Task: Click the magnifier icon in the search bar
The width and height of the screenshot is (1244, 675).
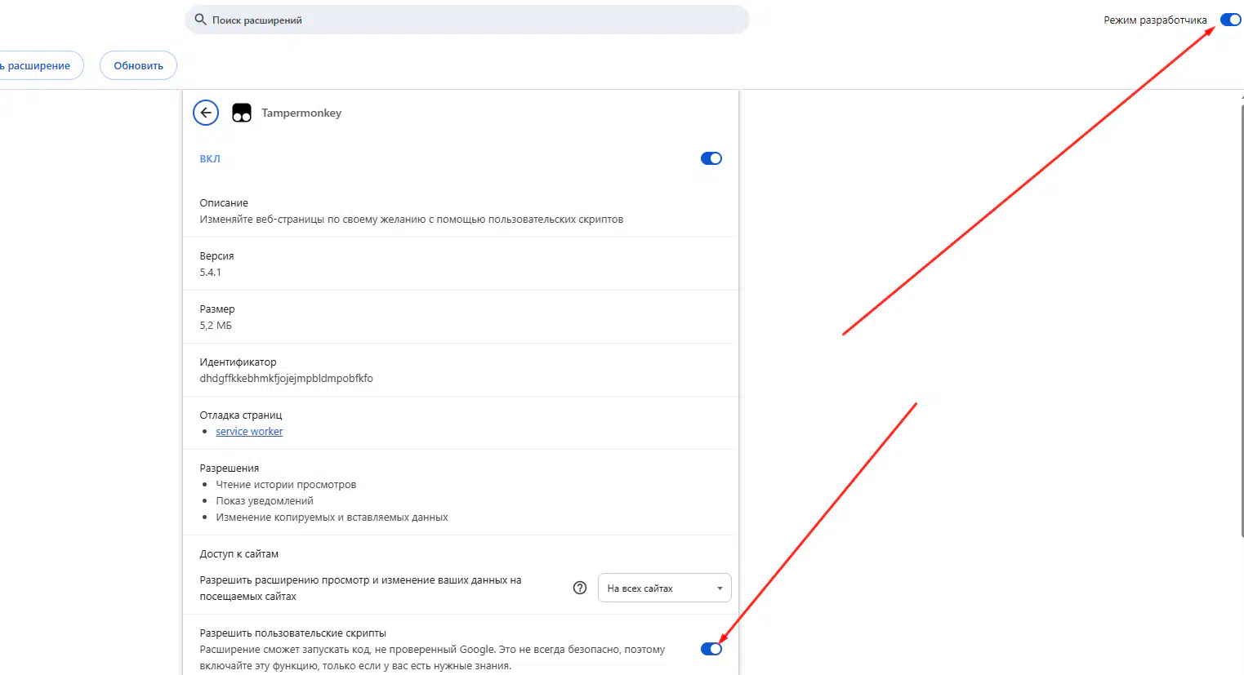Action: (x=200, y=20)
